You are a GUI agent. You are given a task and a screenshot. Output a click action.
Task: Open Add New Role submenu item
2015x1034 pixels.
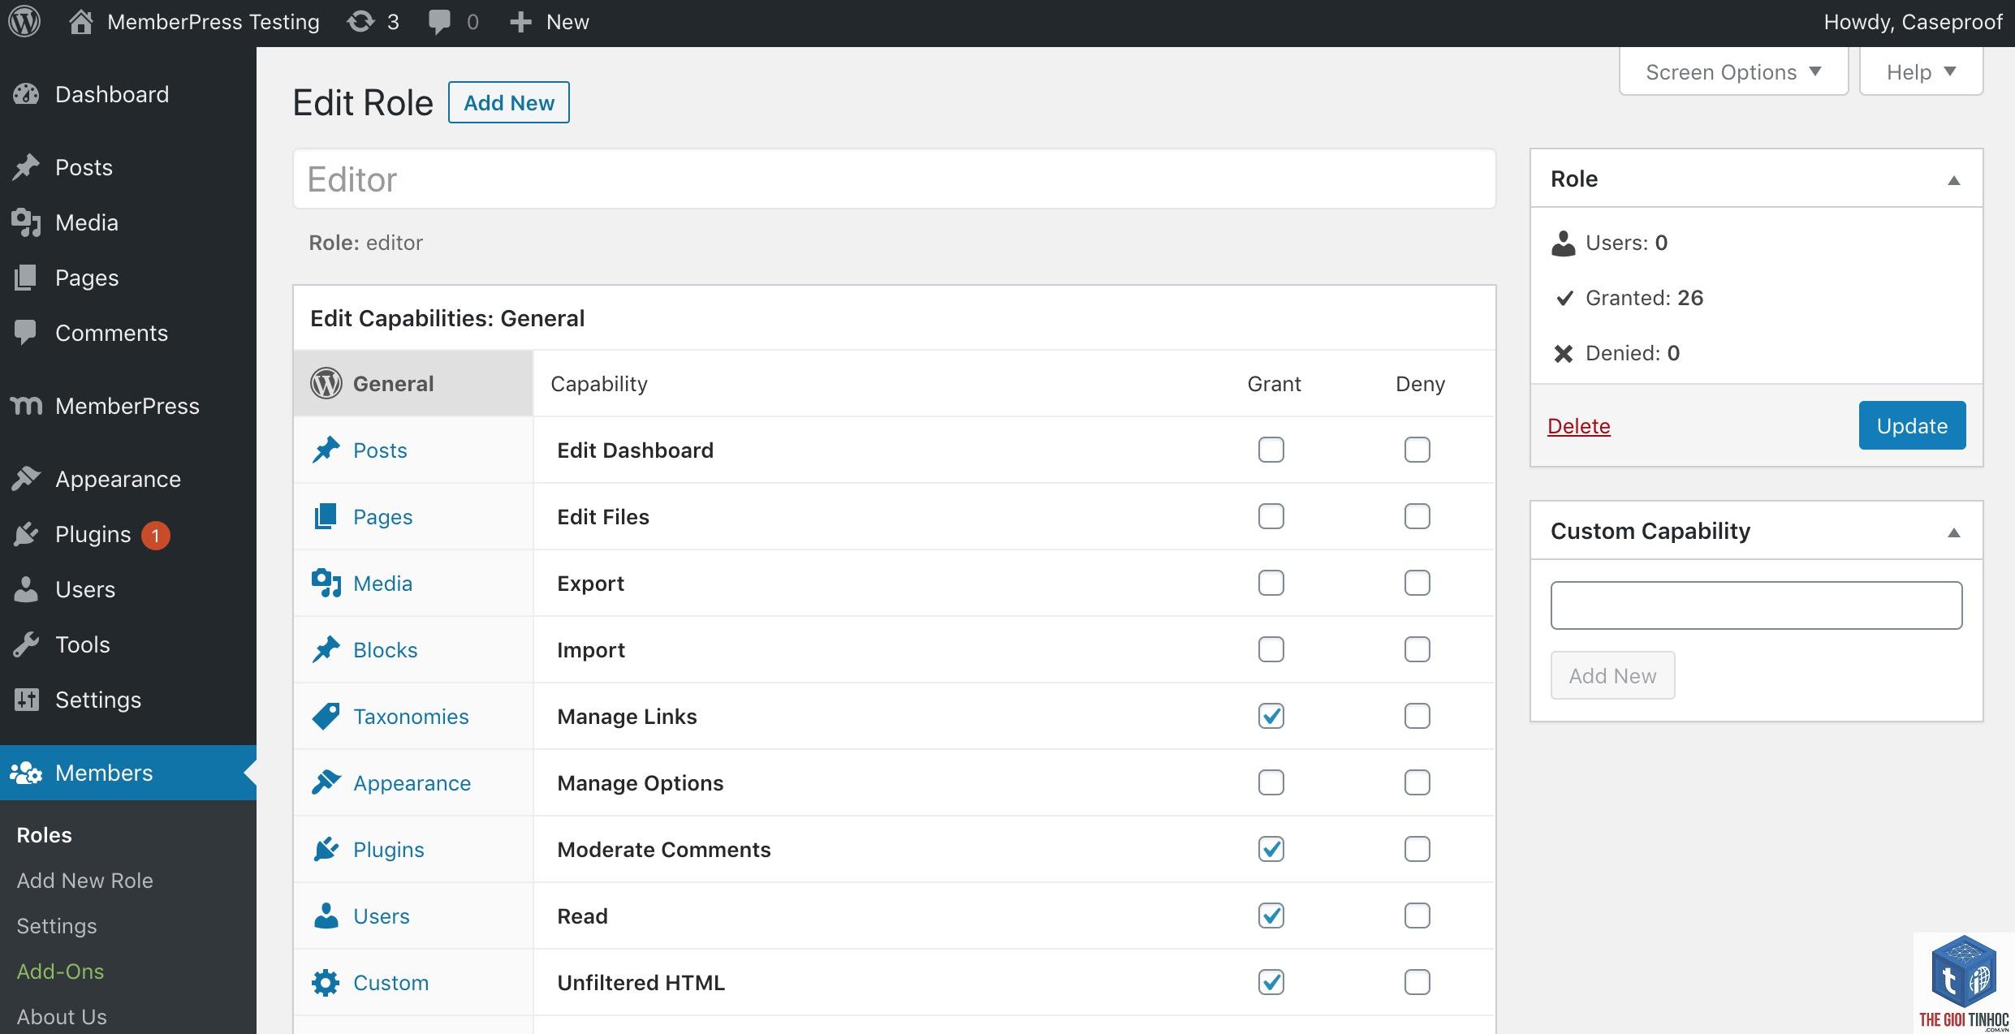[x=85, y=881]
